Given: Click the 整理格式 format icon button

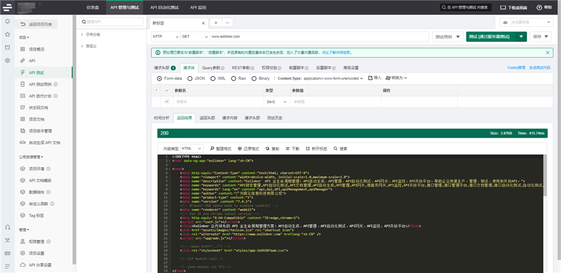Looking at the screenshot, I should coord(220,149).
